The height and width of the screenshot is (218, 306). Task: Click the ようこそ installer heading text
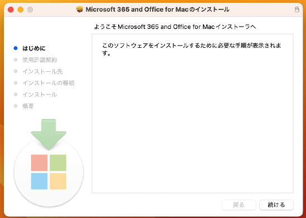tap(175, 27)
